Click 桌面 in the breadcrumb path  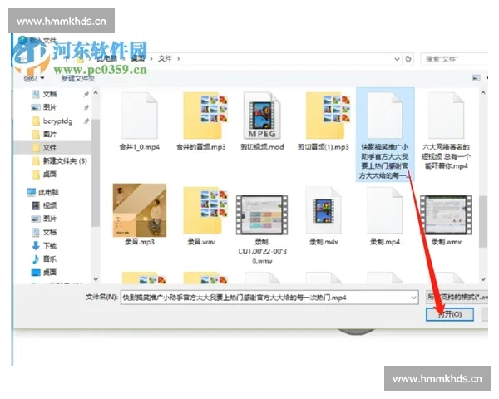pyautogui.click(x=138, y=58)
